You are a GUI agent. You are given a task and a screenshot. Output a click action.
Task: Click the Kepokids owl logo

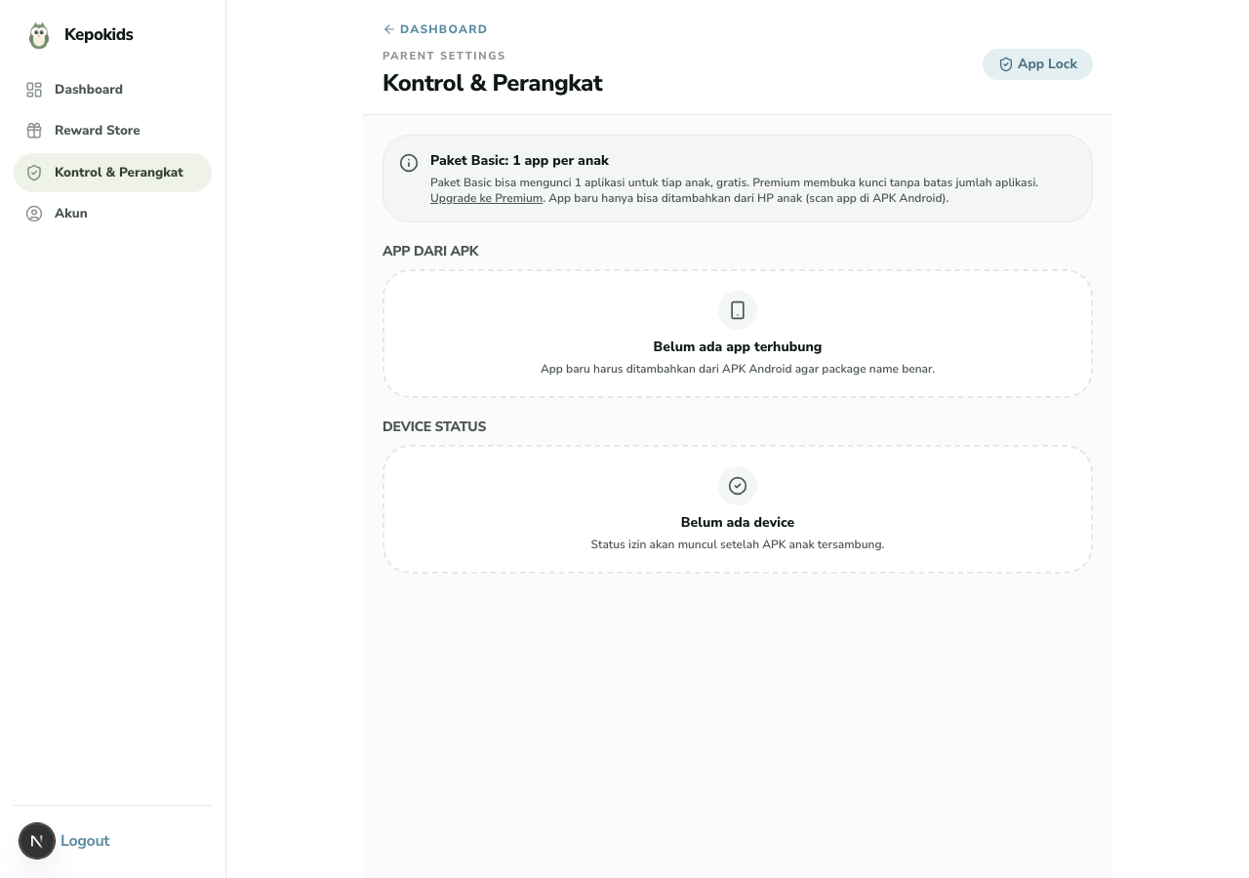39,35
